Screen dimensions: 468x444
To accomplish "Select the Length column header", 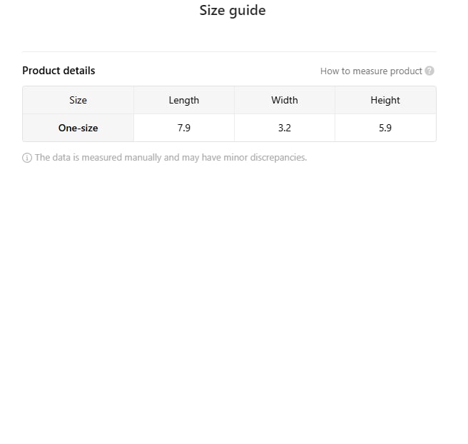I will pos(184,101).
